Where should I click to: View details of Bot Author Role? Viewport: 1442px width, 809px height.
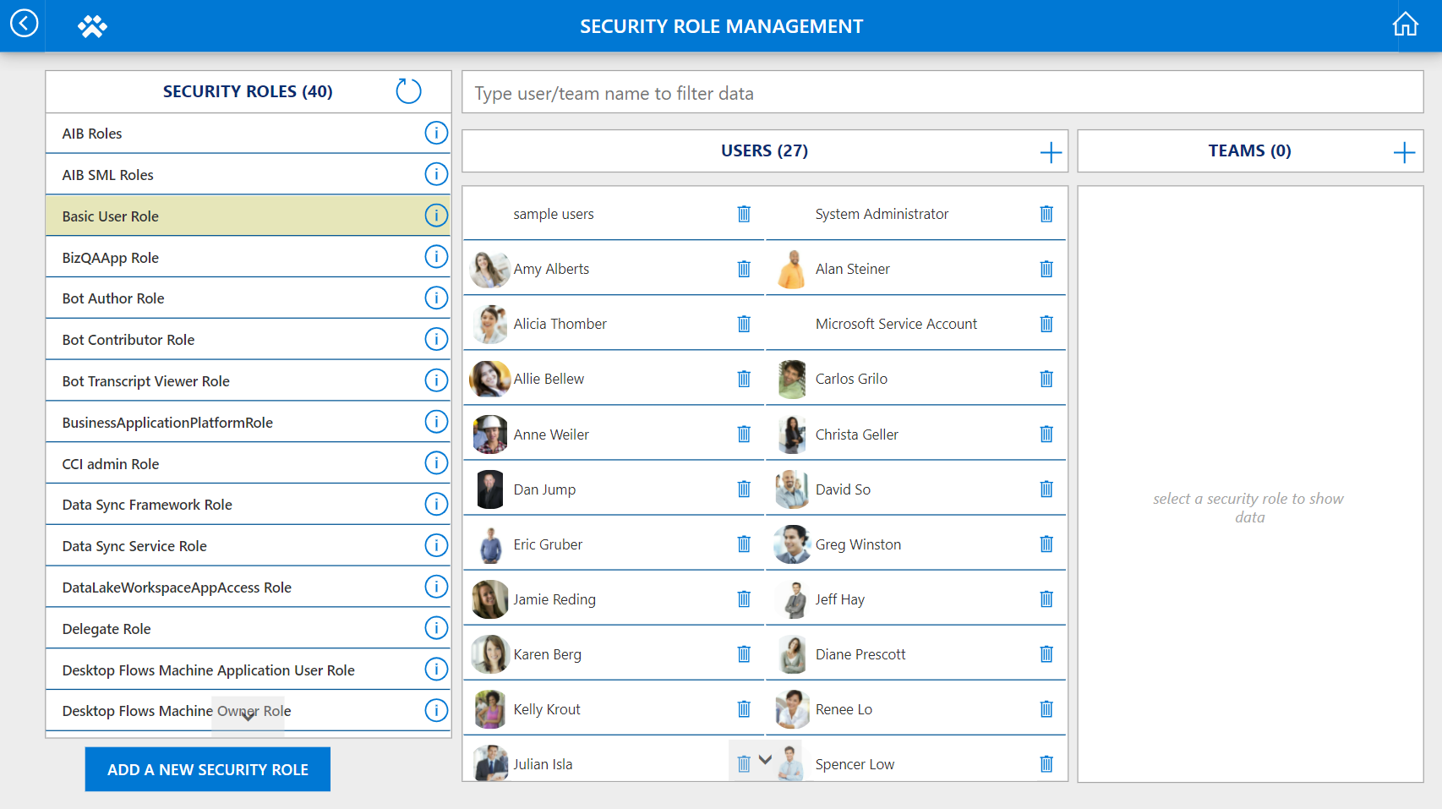pos(436,298)
